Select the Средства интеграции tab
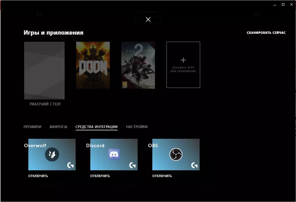Screen dimensions: 296x202 (96, 127)
